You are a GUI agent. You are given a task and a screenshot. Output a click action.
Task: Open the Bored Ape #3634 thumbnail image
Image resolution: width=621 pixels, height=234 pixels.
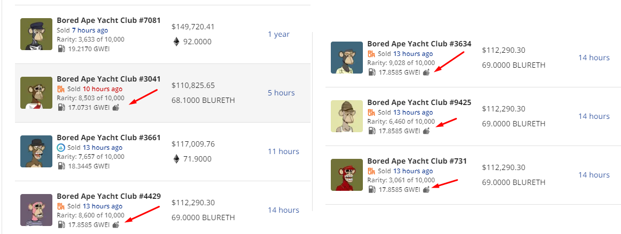pos(347,58)
